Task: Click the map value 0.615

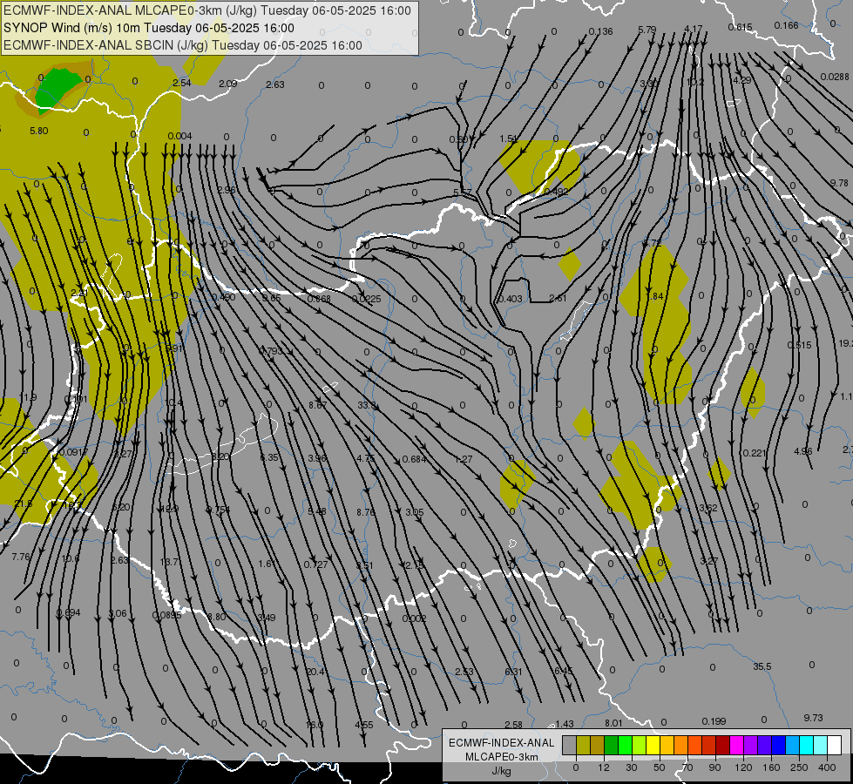Action: 740,27
